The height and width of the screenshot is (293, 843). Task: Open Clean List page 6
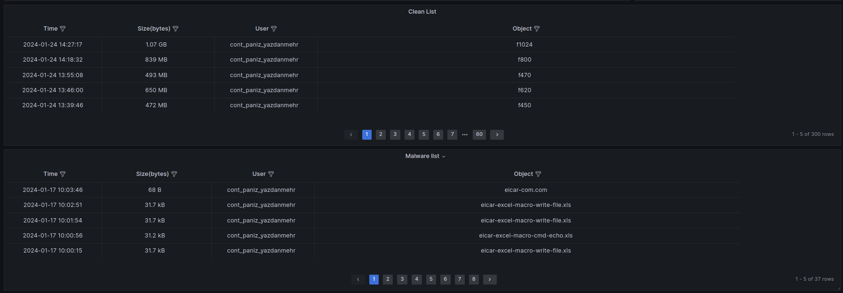pos(438,135)
